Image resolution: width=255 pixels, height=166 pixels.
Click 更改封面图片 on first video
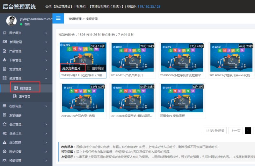coord(71,68)
